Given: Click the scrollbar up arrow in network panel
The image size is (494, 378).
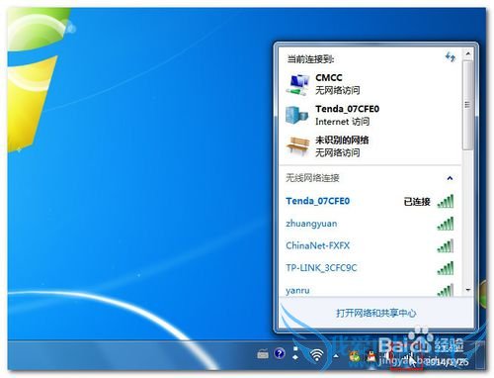Looking at the screenshot, I should tap(467, 53).
